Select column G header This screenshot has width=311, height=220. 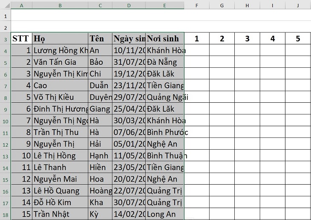pyautogui.click(x=222, y=6)
